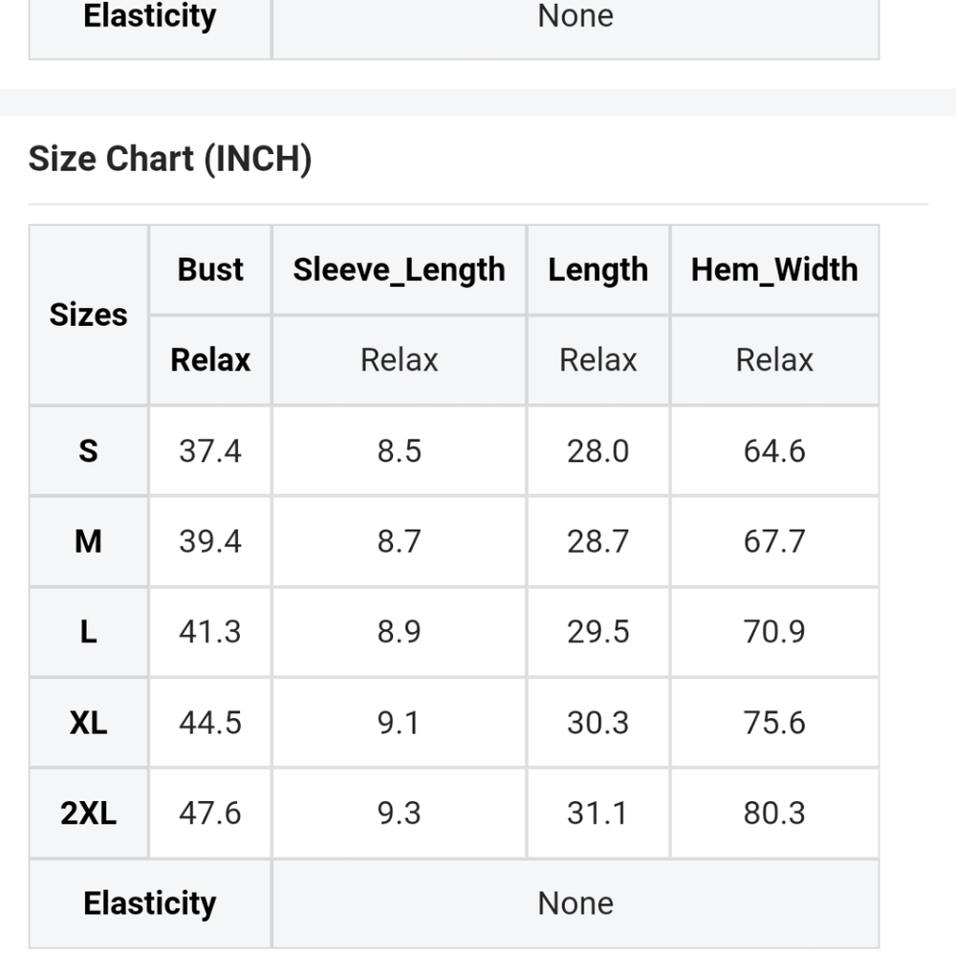Click the hem width value 75.6
The width and height of the screenshot is (956, 956).
[x=774, y=723]
